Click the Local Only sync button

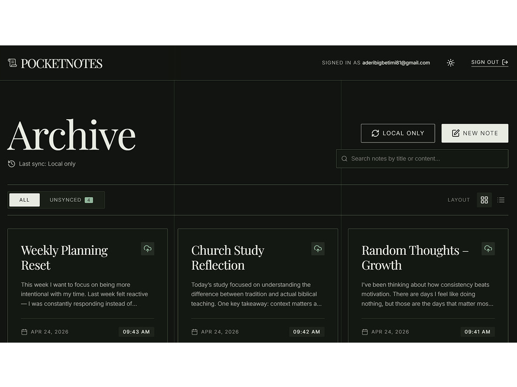[398, 133]
